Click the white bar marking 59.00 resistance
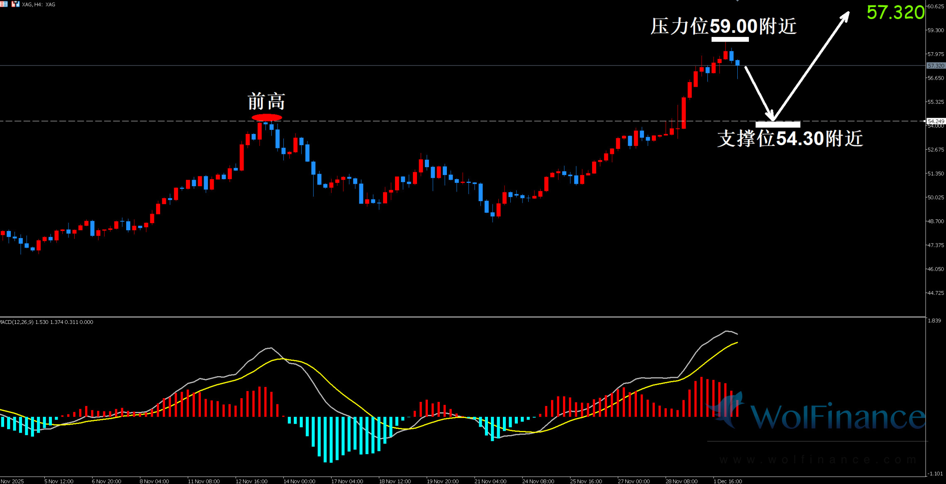Image resolution: width=946 pixels, height=484 pixels. pos(730,39)
